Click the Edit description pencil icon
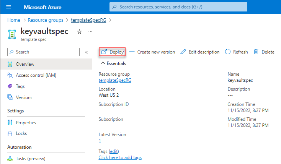This screenshot has width=281, height=164. [183, 52]
